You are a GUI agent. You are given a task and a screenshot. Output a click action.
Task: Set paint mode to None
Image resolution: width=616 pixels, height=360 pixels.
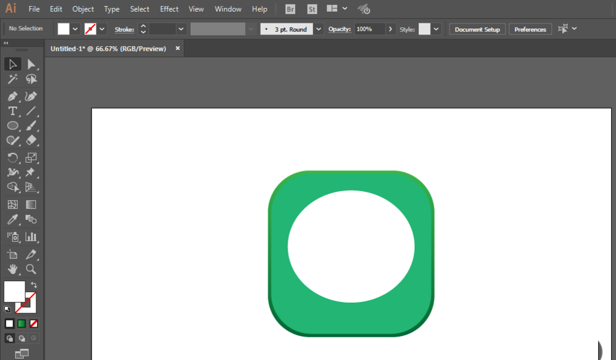coord(34,324)
